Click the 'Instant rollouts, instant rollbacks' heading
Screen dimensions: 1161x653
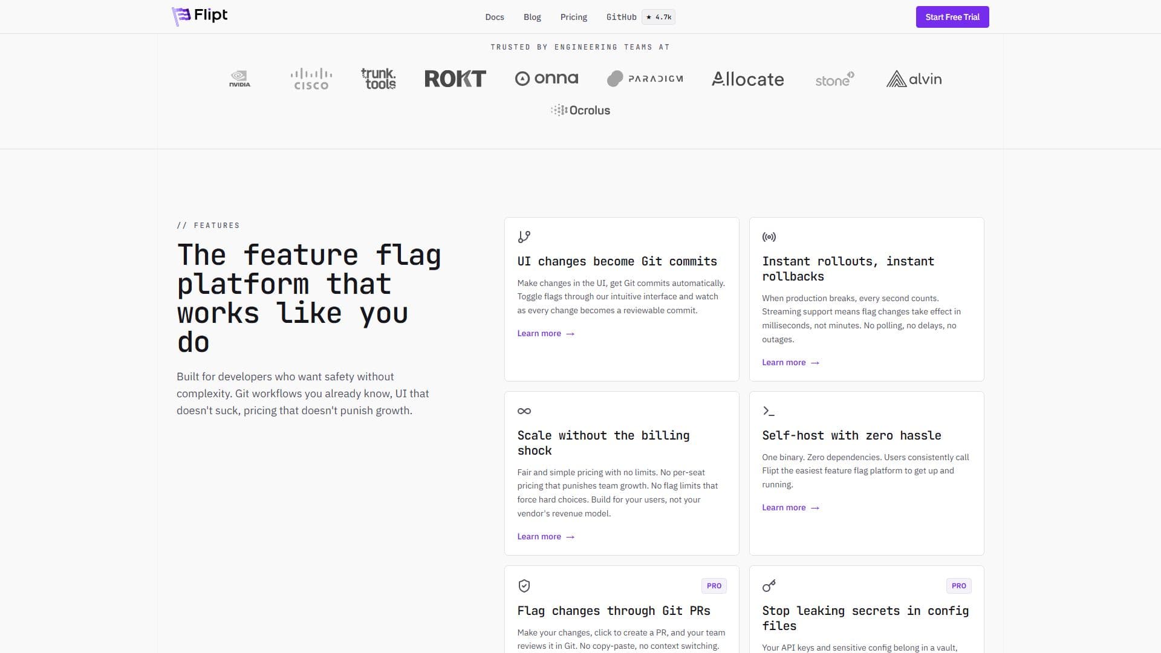tap(848, 268)
